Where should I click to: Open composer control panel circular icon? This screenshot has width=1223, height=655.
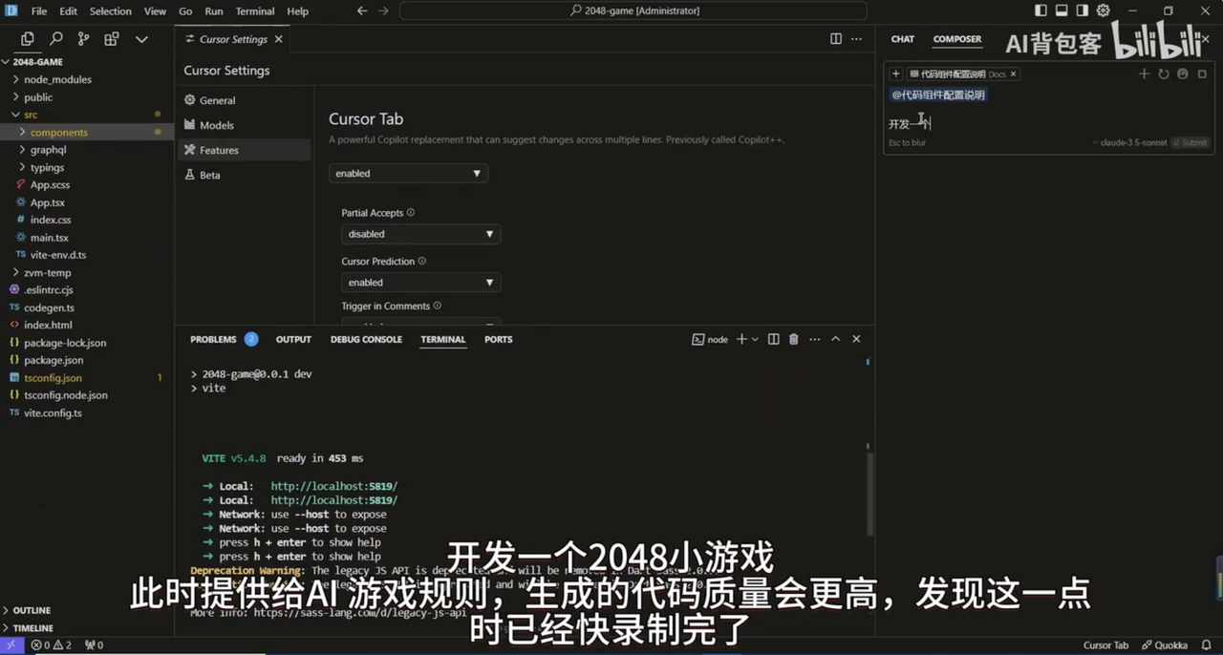coord(1183,74)
